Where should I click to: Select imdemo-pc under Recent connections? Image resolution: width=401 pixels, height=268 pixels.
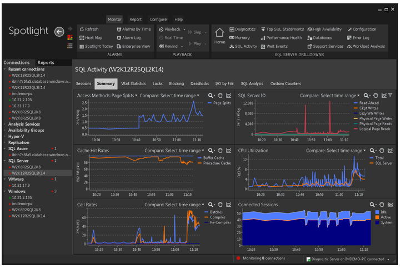[22, 94]
